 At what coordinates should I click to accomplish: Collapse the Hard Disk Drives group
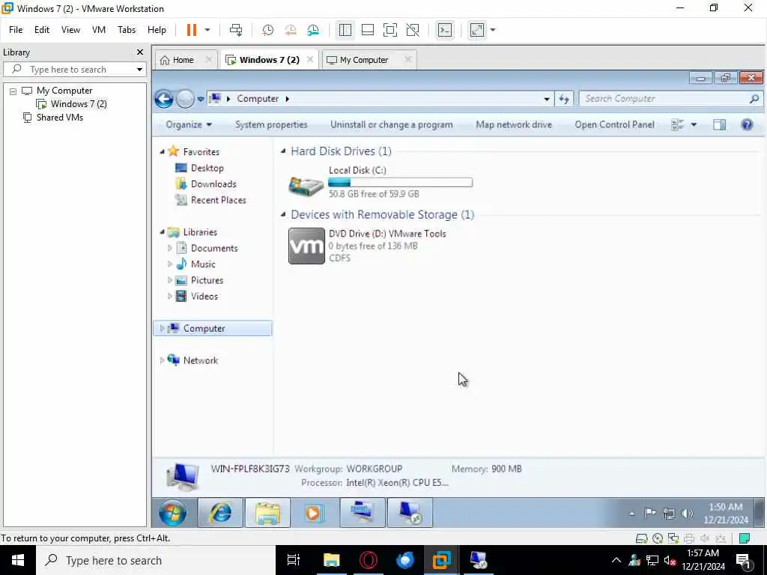[x=282, y=151]
